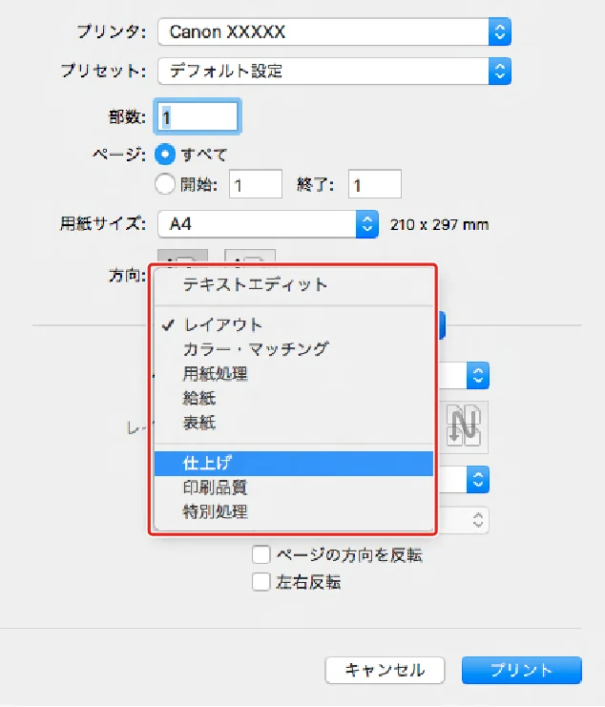Image resolution: width=605 pixels, height=707 pixels.
Task: Choose テキストエディット in the popup menu
Action: [294, 285]
